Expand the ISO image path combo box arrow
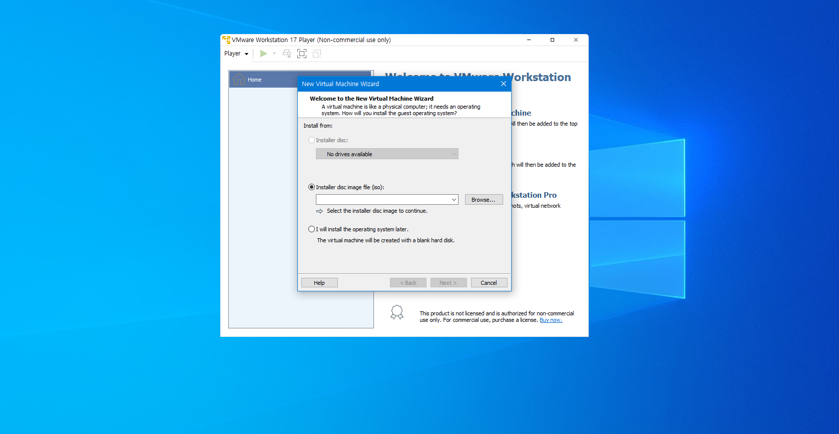 (454, 200)
